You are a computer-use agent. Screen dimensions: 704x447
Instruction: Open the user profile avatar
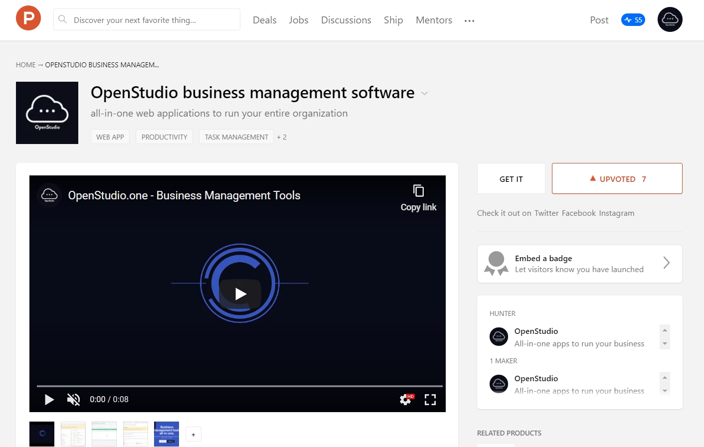coord(670,19)
